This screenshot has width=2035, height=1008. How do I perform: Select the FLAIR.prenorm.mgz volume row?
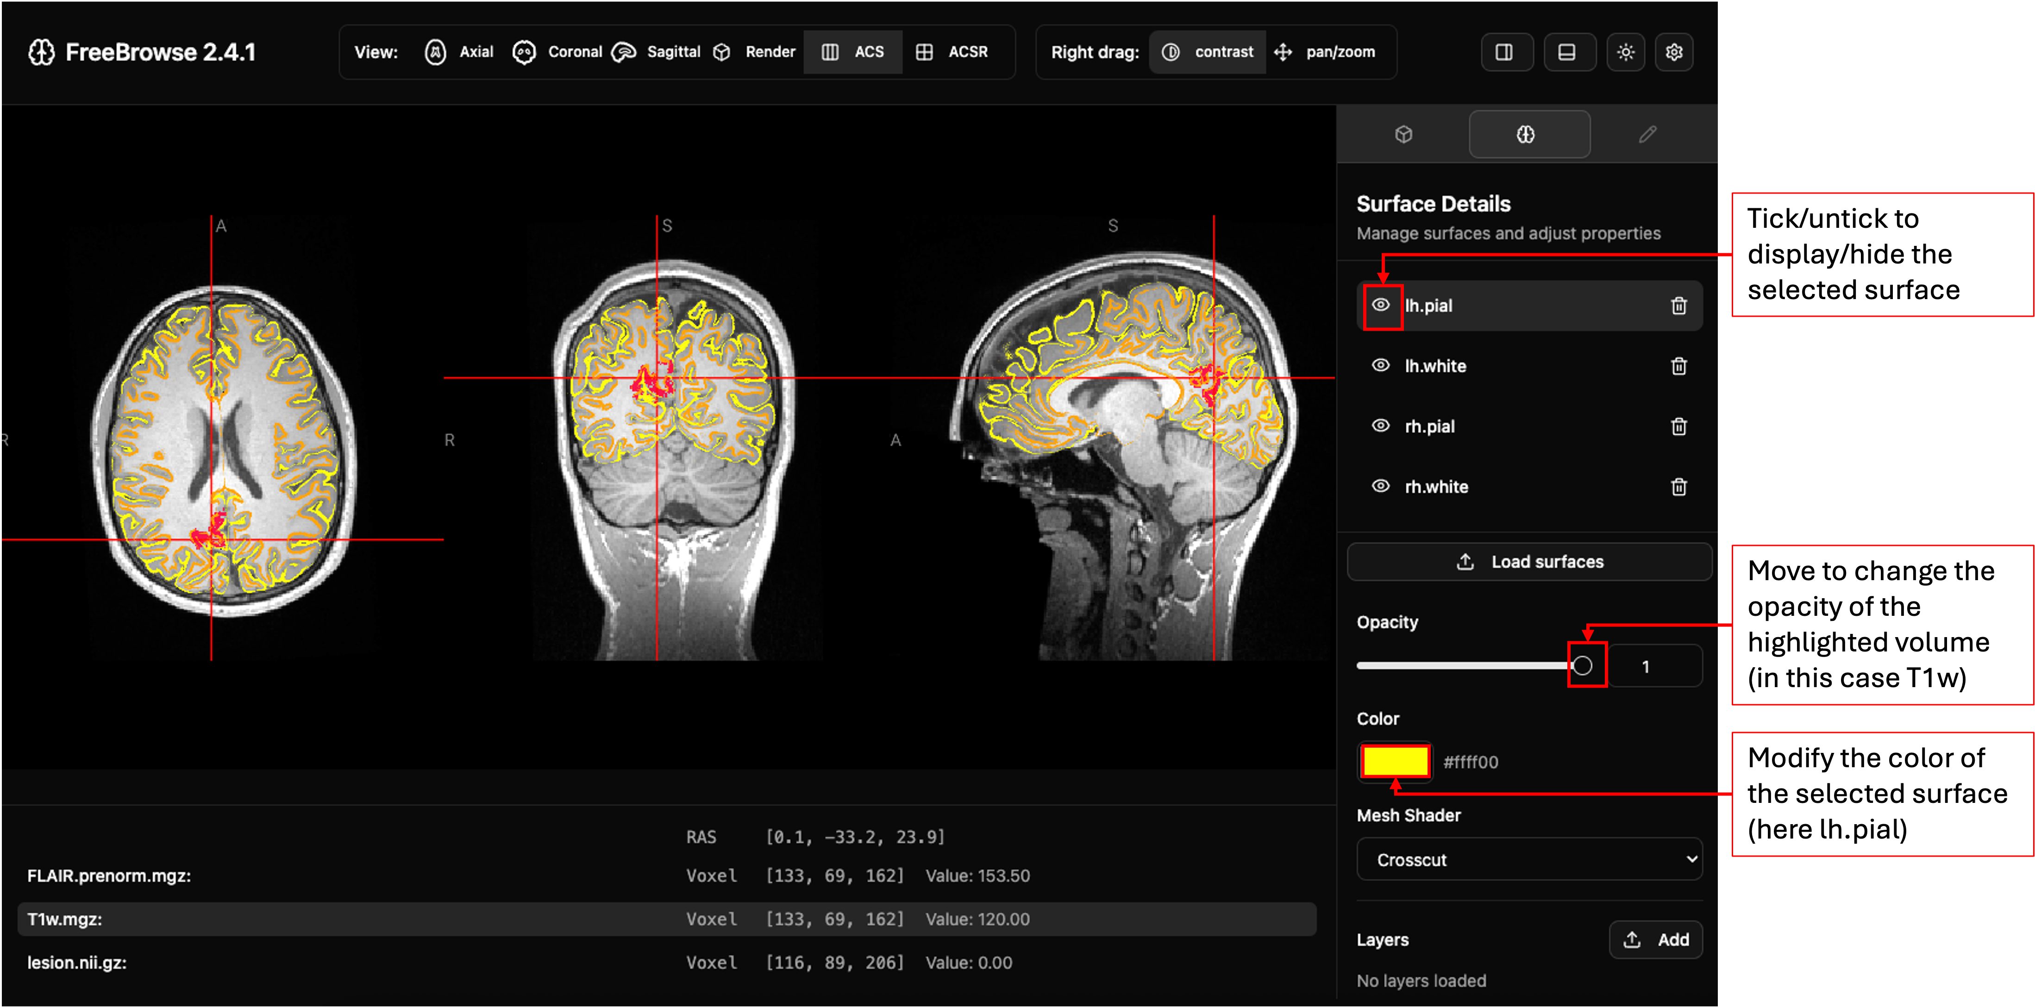667,876
